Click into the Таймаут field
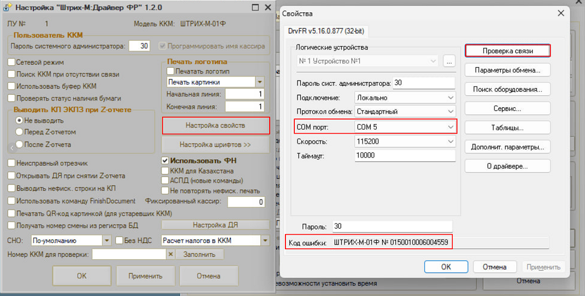This screenshot has width=585, height=296. pos(404,156)
